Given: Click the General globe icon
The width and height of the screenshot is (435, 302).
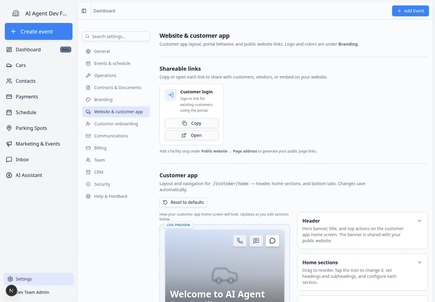Looking at the screenshot, I should pos(88,51).
